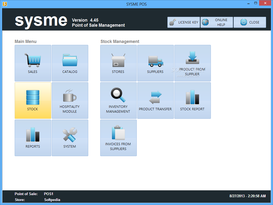
Task: Open the Stores box tile
Action: pyautogui.click(x=118, y=63)
